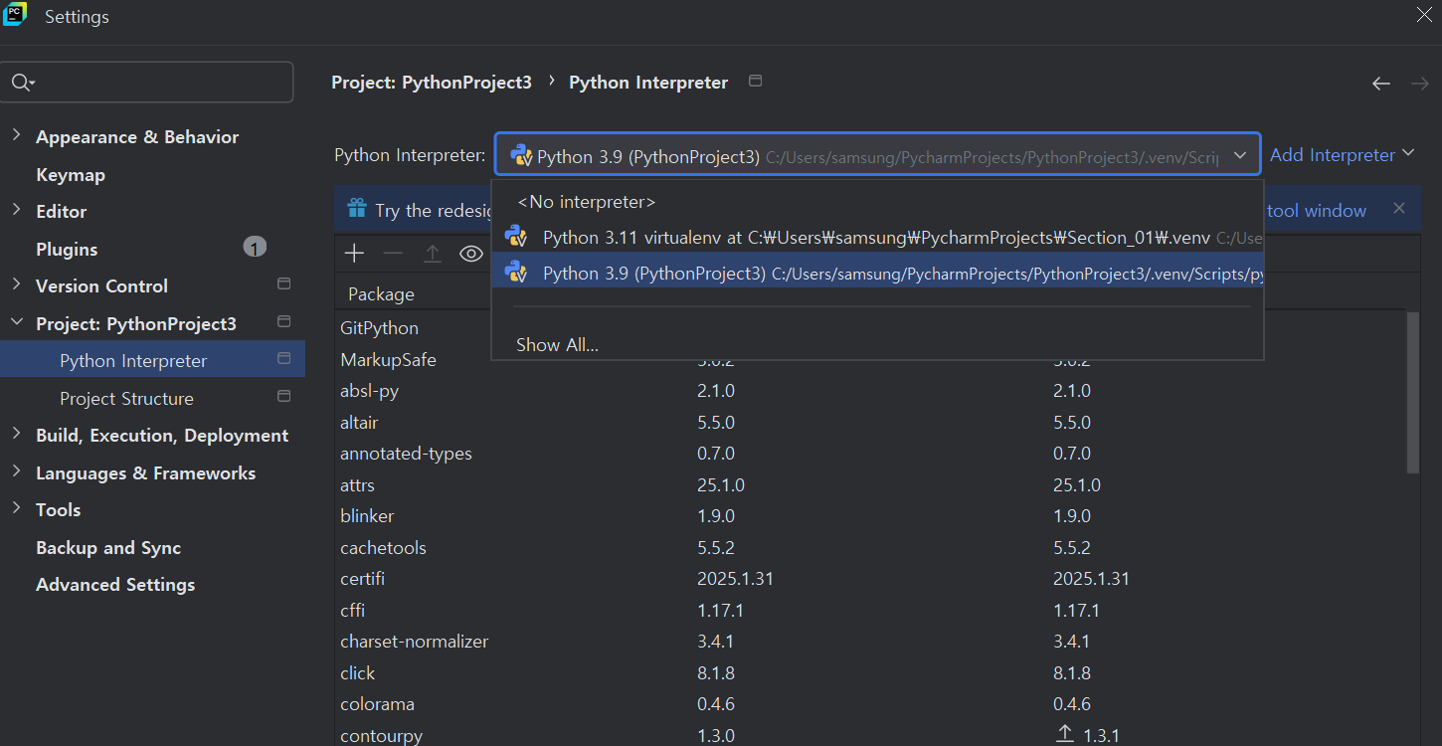Image resolution: width=1442 pixels, height=746 pixels.
Task: Click upgrade arrow icon next to contourpy 1.3.1
Action: [x=1065, y=734]
